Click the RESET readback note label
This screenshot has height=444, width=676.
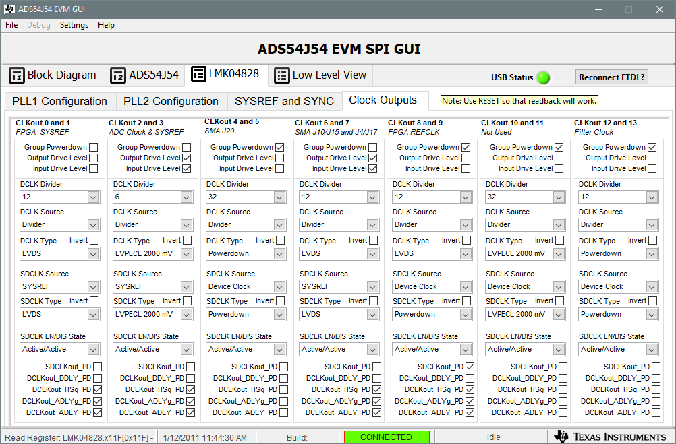pos(519,101)
